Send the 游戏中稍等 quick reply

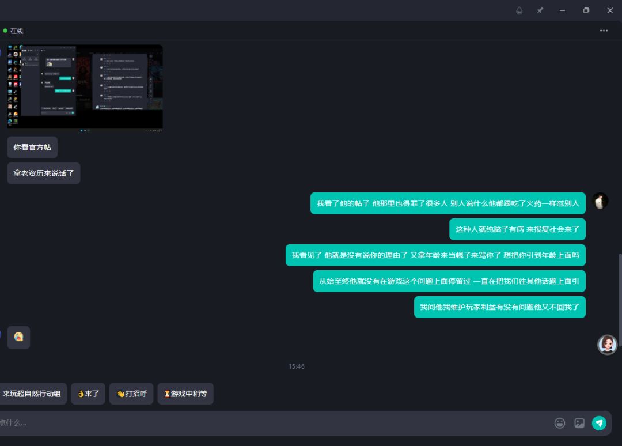point(185,394)
